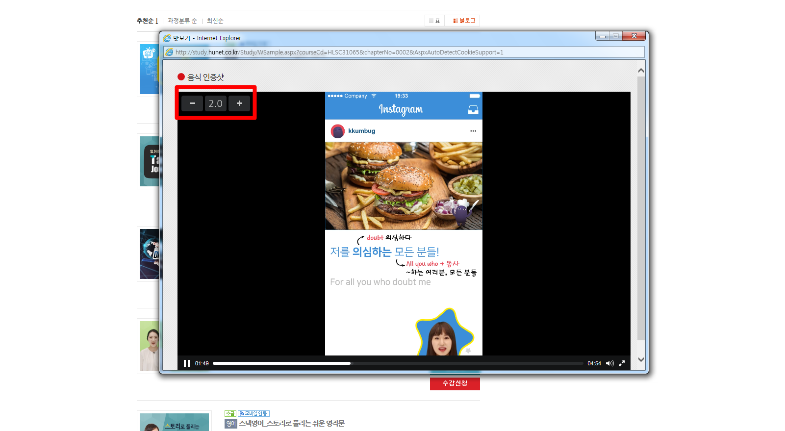Screen dimensions: 785x431
Task: Pause the video playback
Action: point(187,363)
